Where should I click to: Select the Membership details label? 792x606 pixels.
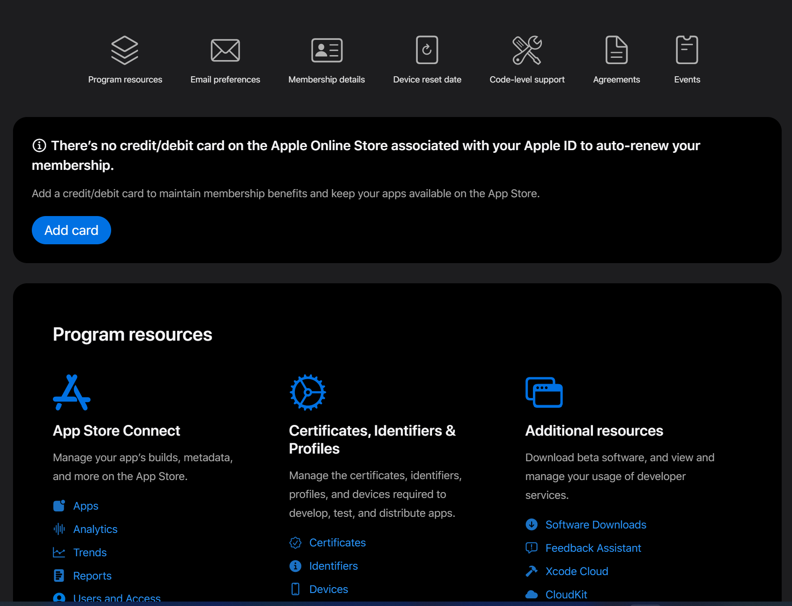327,79
